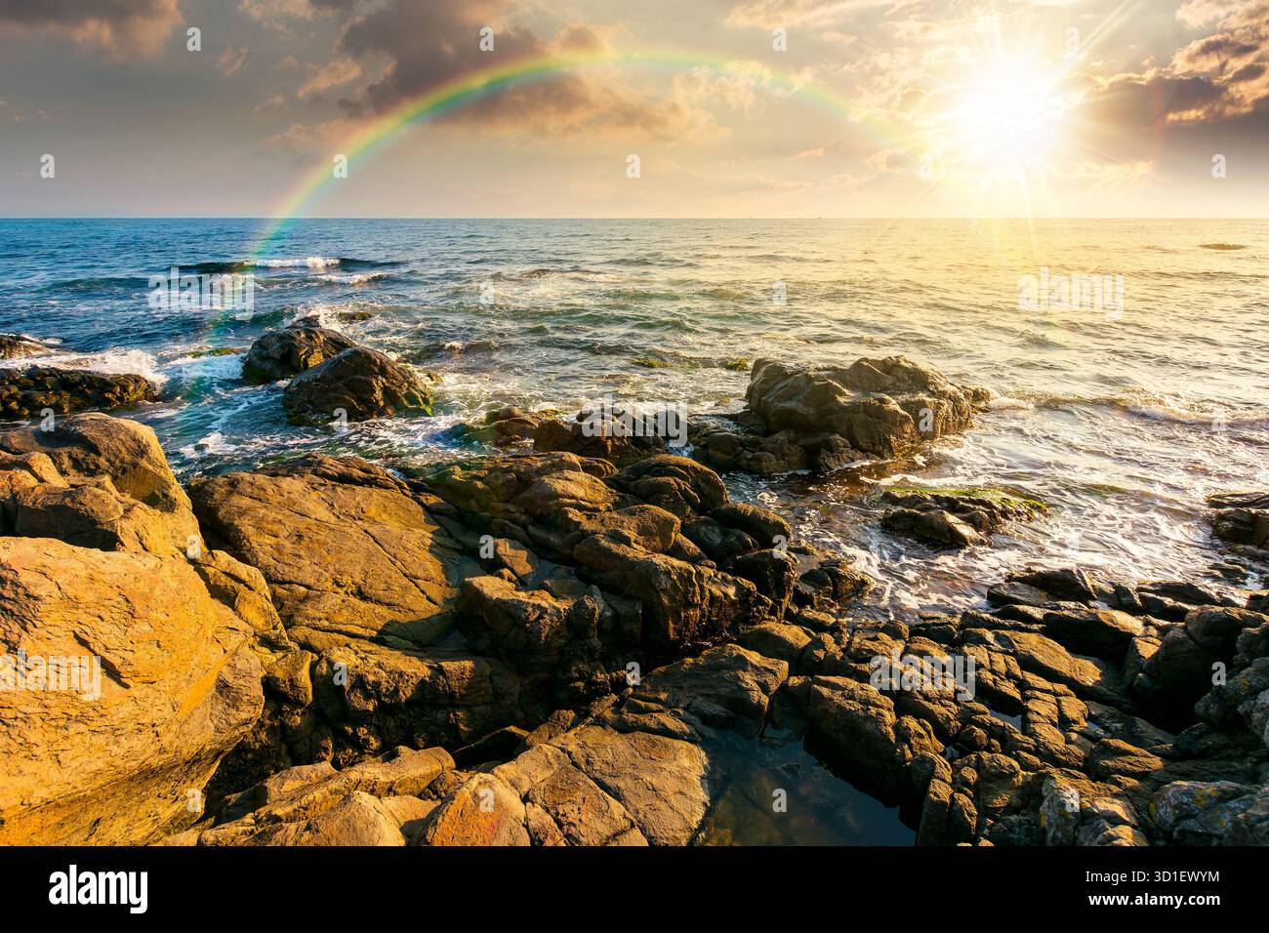Image resolution: width=1269 pixels, height=933 pixels.
Task: Click the alamy logo in the bottom bar
Action: pos(99,889)
